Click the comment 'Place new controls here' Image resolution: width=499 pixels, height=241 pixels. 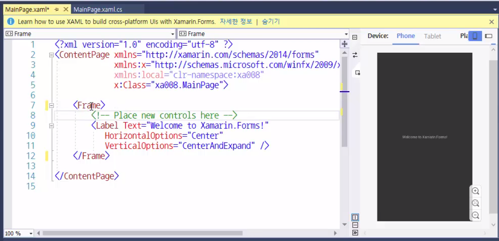pos(165,115)
